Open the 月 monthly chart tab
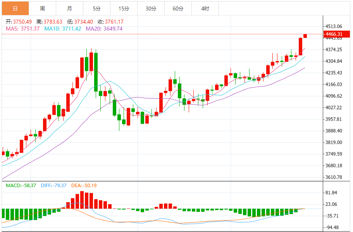353x232 pixels. click(69, 8)
